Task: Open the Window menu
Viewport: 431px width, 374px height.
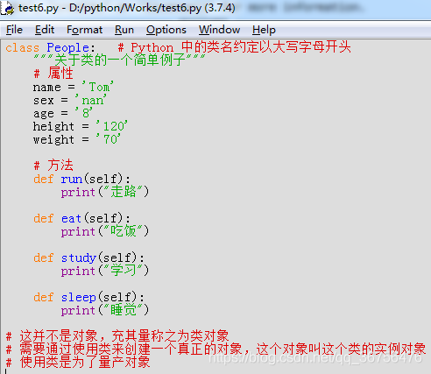Action: pos(219,30)
